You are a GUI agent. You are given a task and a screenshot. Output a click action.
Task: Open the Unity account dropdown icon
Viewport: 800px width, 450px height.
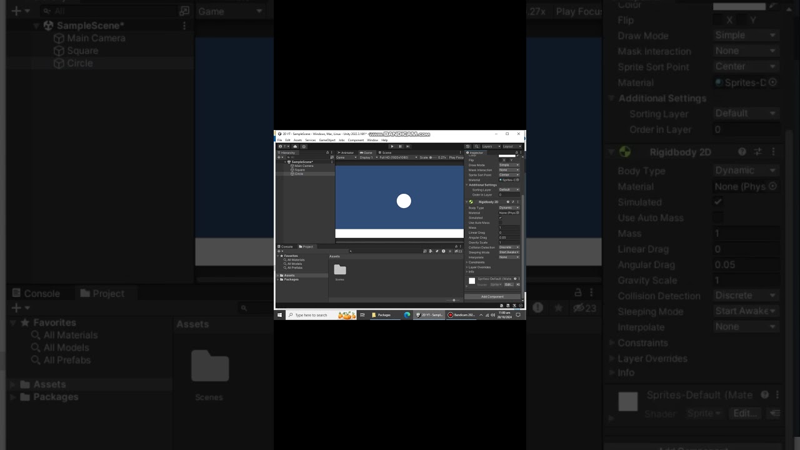coord(284,146)
